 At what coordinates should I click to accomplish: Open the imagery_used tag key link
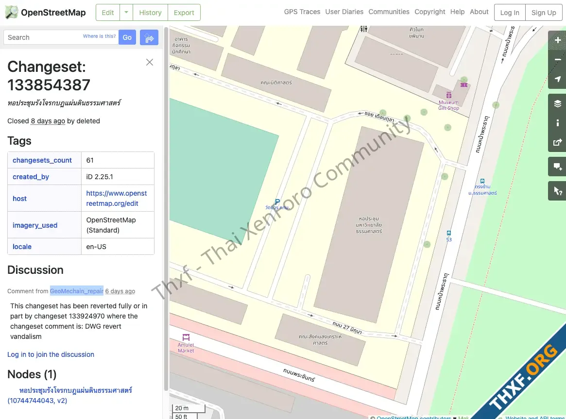click(x=35, y=225)
